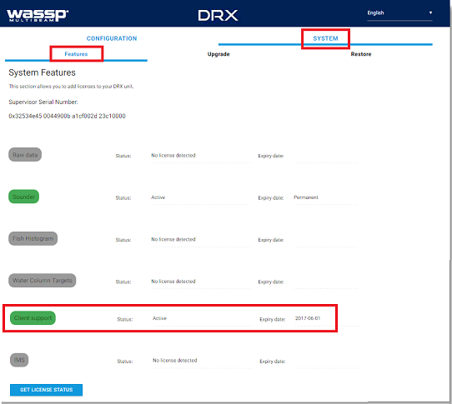This screenshot has width=452, height=404.
Task: Click the DRX title logo
Action: point(218,16)
